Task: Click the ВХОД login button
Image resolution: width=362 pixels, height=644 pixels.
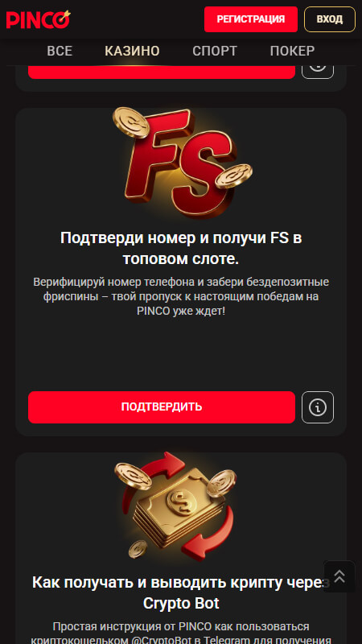Action: tap(330, 19)
